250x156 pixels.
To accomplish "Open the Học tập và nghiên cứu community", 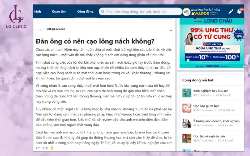I will [209, 136].
